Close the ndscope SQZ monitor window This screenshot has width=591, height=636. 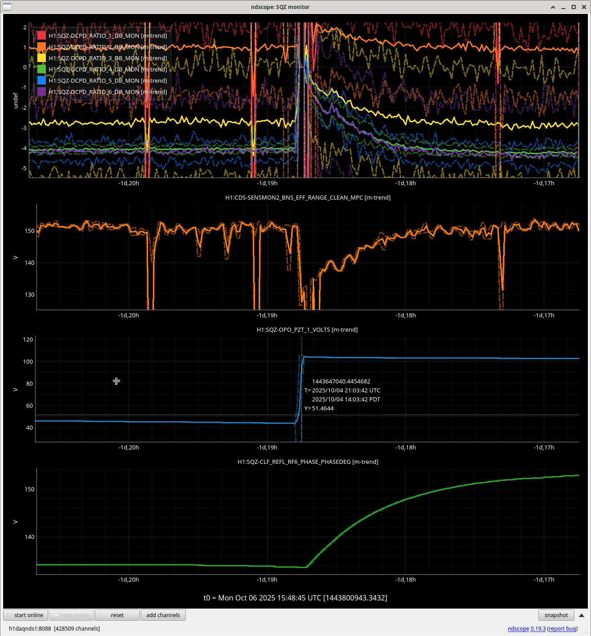[x=583, y=7]
